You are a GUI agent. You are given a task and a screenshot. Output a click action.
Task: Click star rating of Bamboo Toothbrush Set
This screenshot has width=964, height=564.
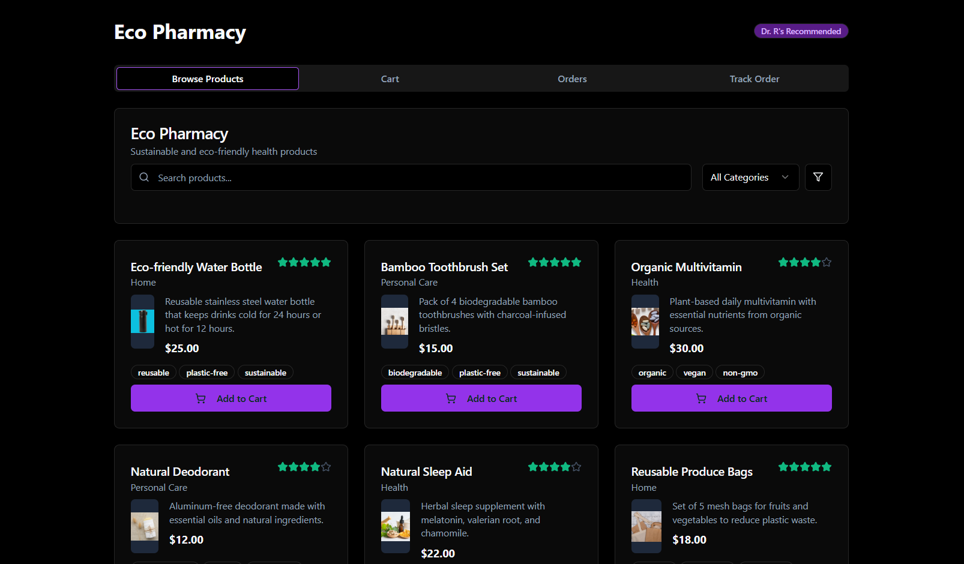pos(555,262)
